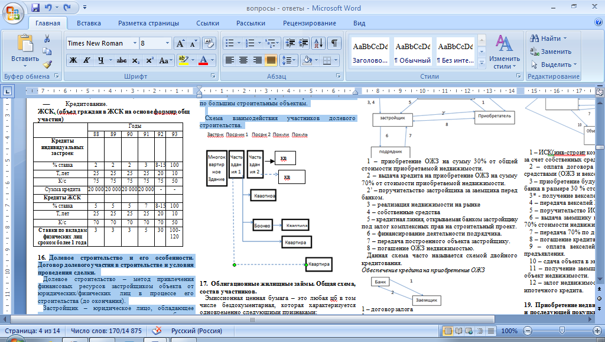Apply red font color

tap(203, 60)
